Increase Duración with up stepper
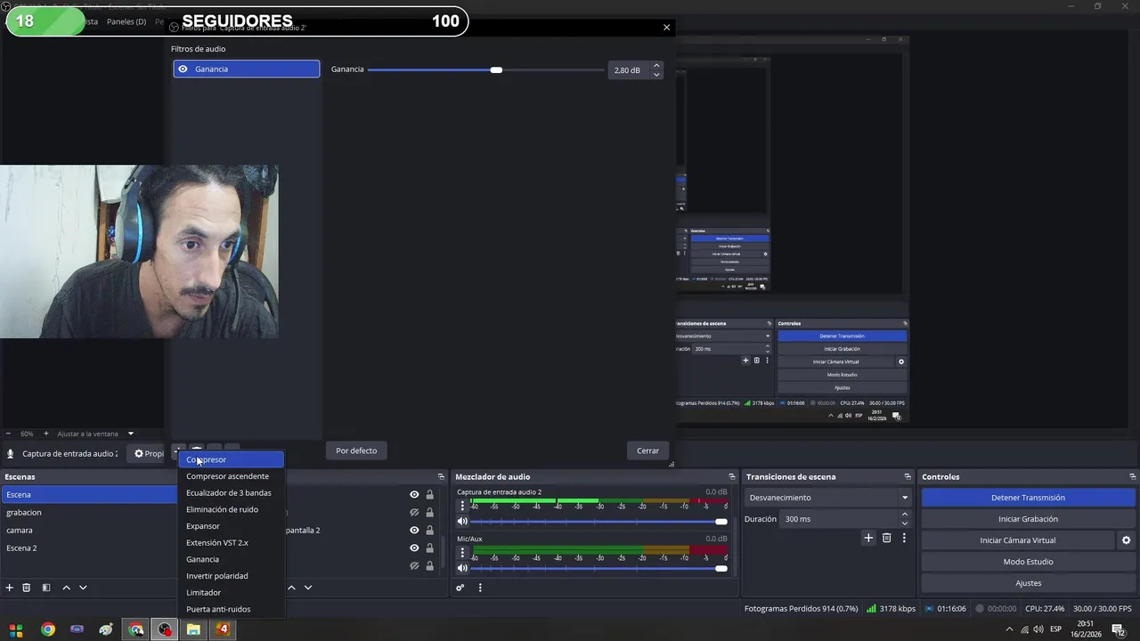Screen dimensions: 1140x641 [x=905, y=515]
